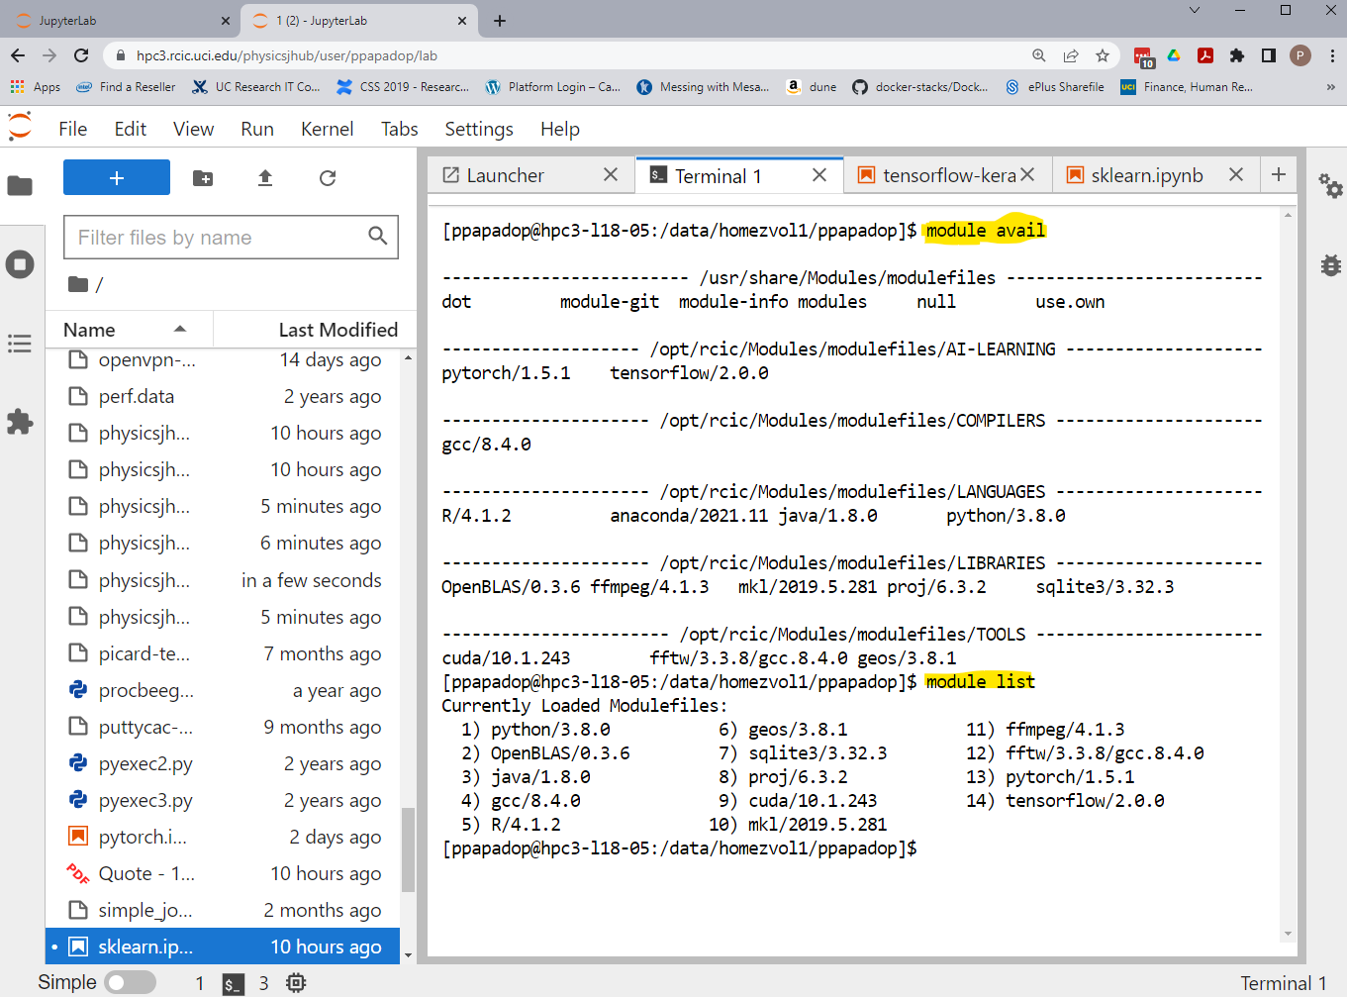Bookmark this page with the star icon
1347x997 pixels.
(1103, 55)
